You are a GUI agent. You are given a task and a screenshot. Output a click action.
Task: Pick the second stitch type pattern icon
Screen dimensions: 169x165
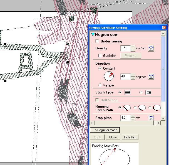point(148,92)
